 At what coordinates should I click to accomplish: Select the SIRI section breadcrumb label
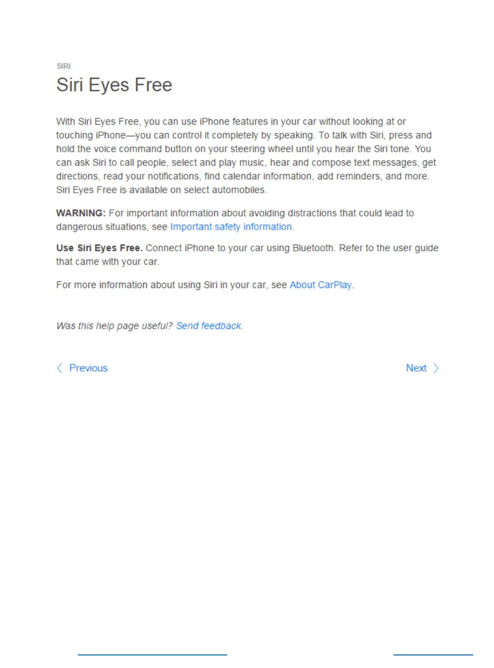coord(64,66)
